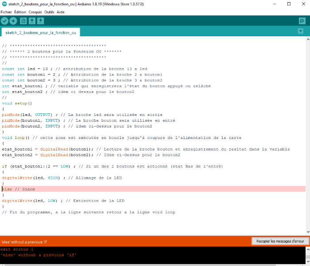Click 'exit status 1' console line
The width and height of the screenshot is (310, 266).
point(17,249)
